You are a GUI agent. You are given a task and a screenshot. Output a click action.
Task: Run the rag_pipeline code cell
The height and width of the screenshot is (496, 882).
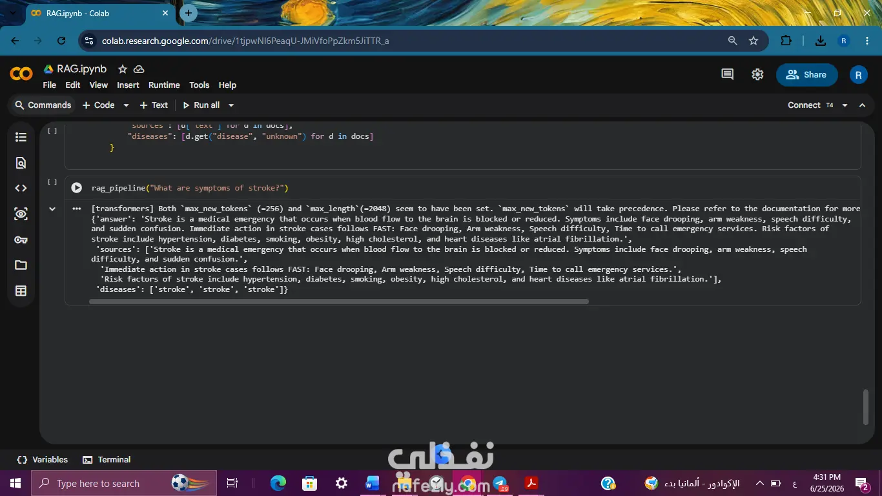pos(77,188)
